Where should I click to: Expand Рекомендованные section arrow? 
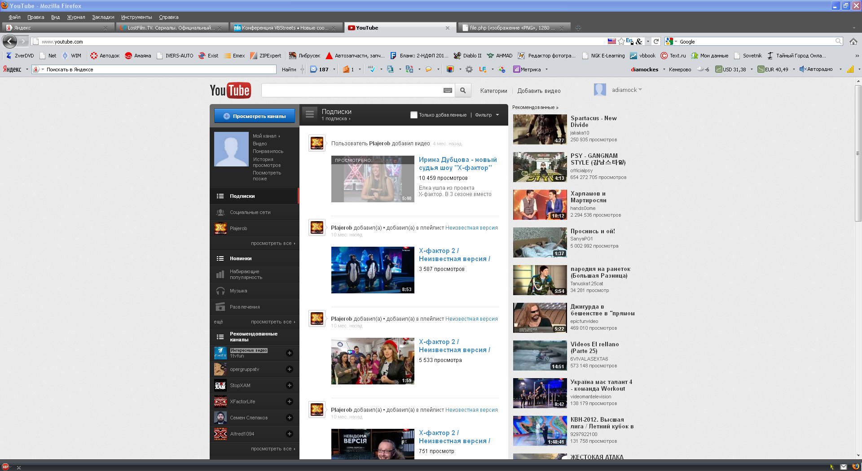point(557,108)
